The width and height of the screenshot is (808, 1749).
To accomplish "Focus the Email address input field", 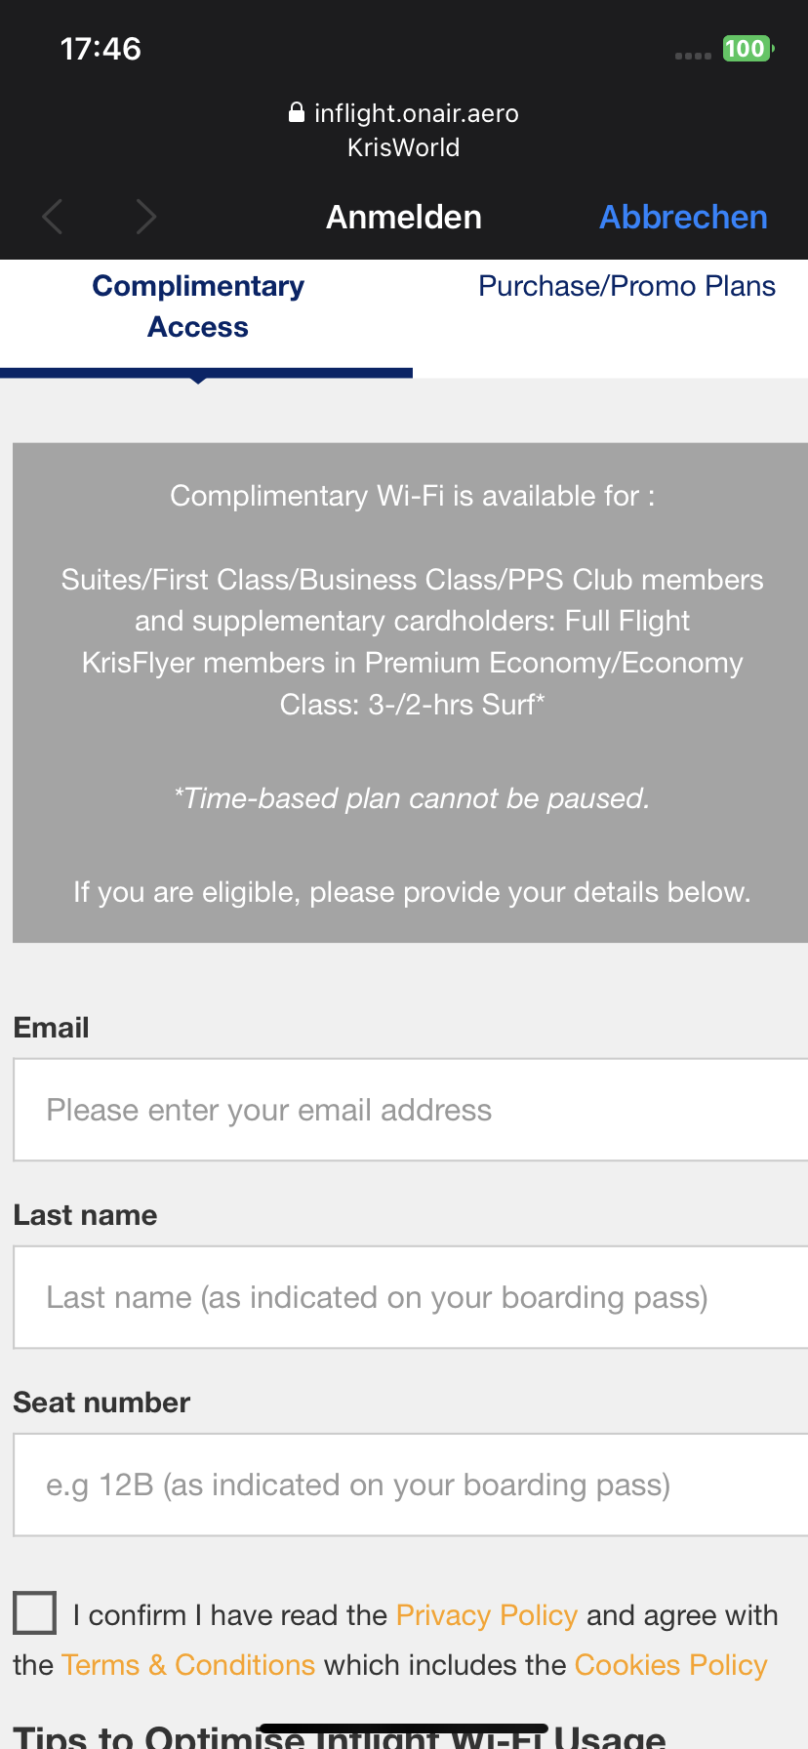I will coord(410,1110).
